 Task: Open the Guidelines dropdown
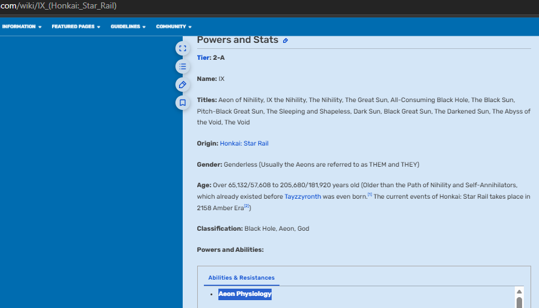128,27
